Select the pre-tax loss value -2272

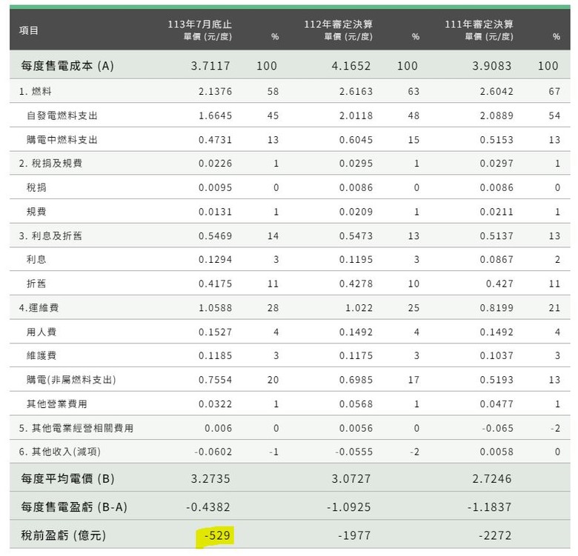click(495, 535)
